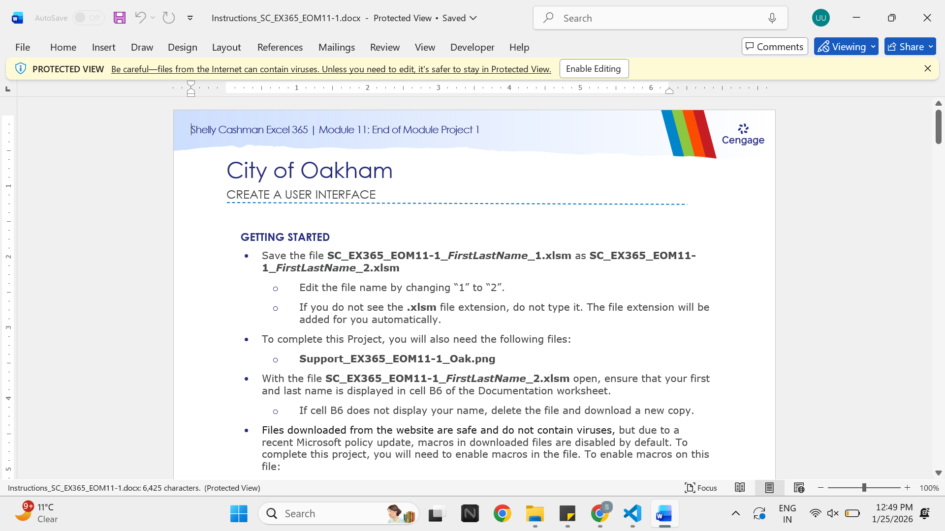Click the sync status tray icon
This screenshot has width=945, height=531.
coord(759,513)
